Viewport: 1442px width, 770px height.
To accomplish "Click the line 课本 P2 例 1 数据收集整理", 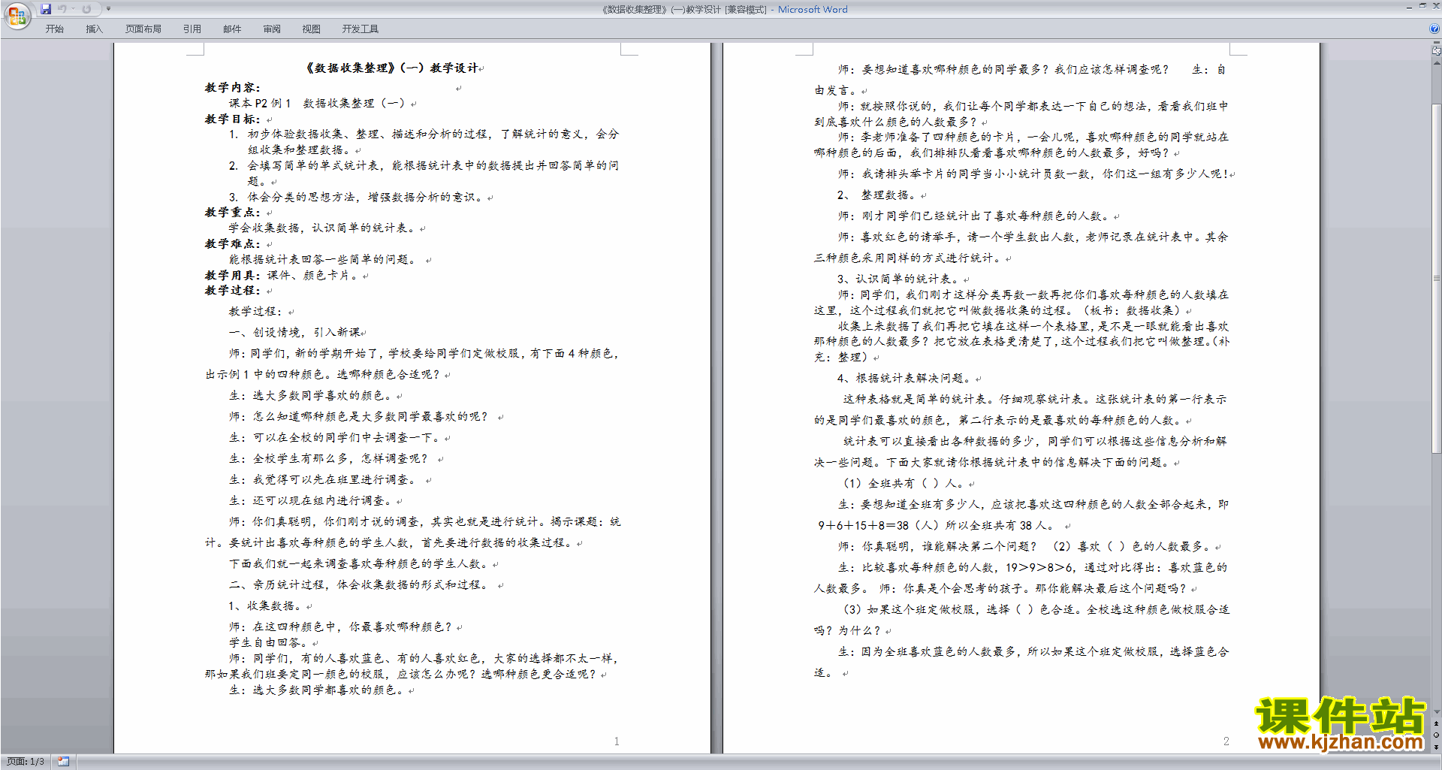I will pos(317,104).
